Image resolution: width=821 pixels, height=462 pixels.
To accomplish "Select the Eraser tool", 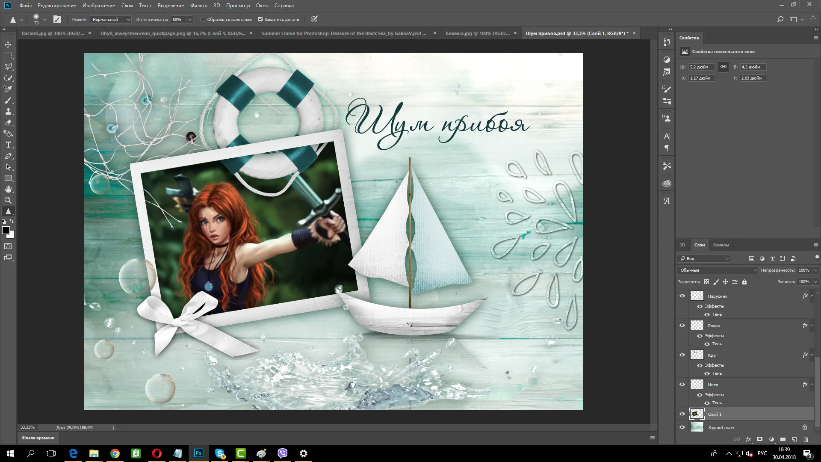I will click(x=8, y=123).
